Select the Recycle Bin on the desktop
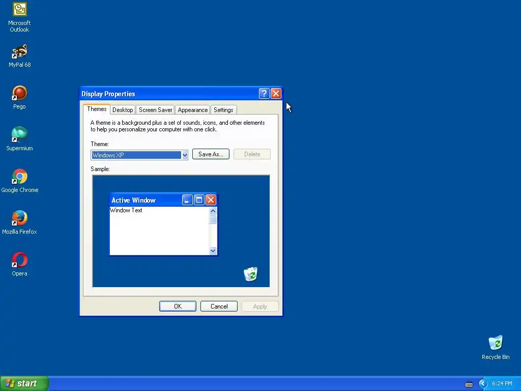This screenshot has height=391, width=521. tap(496, 347)
